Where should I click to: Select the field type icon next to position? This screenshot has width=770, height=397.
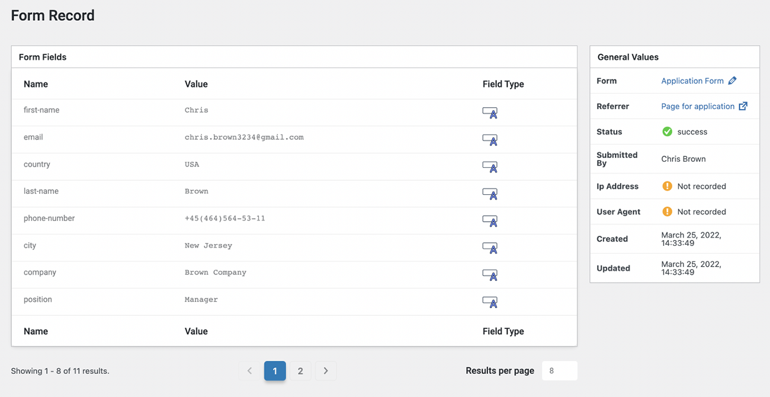(x=489, y=302)
